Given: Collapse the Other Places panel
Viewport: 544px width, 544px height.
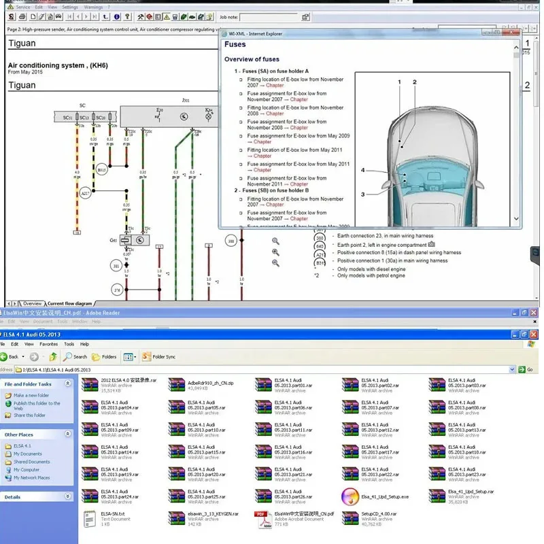Looking at the screenshot, I should [69, 435].
